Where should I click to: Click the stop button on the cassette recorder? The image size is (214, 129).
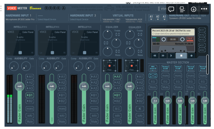pyautogui.click(x=181, y=56)
